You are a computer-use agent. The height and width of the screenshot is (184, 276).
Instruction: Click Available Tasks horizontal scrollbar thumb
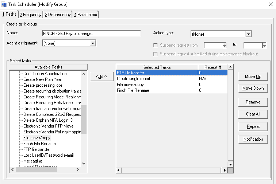(36, 169)
